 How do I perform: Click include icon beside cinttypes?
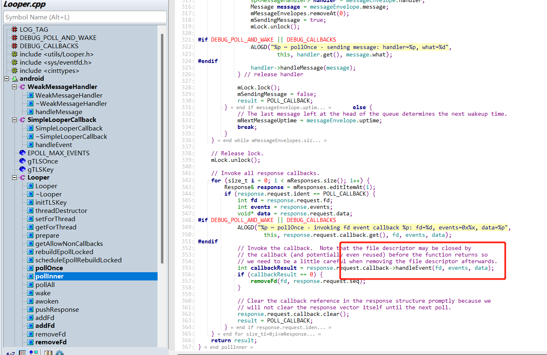tap(14, 71)
